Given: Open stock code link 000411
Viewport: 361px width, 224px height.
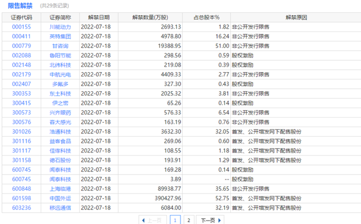Looking at the screenshot, I should 21,36.
